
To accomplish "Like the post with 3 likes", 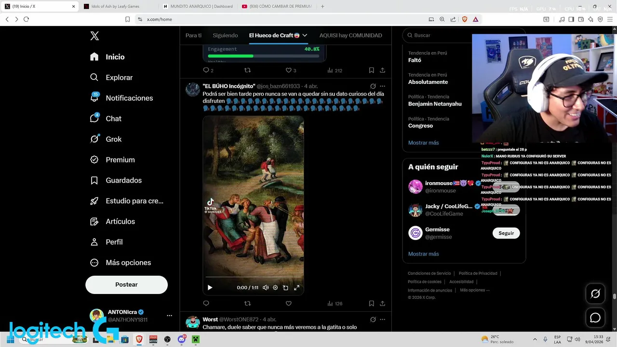I will (x=291, y=70).
